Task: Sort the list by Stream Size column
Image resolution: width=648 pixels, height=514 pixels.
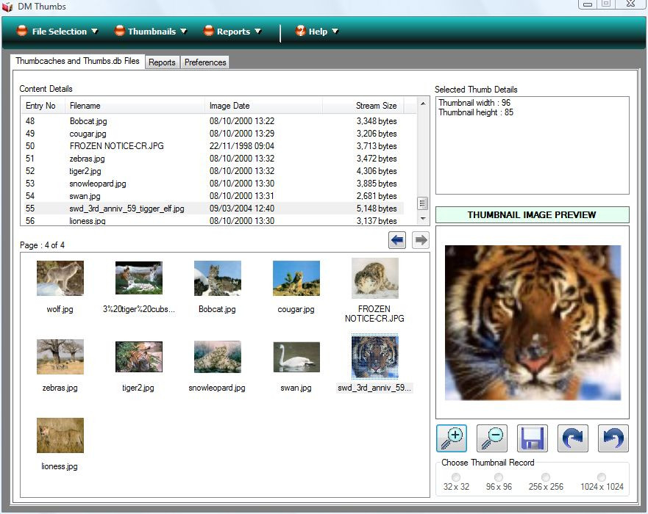Action: [x=376, y=106]
